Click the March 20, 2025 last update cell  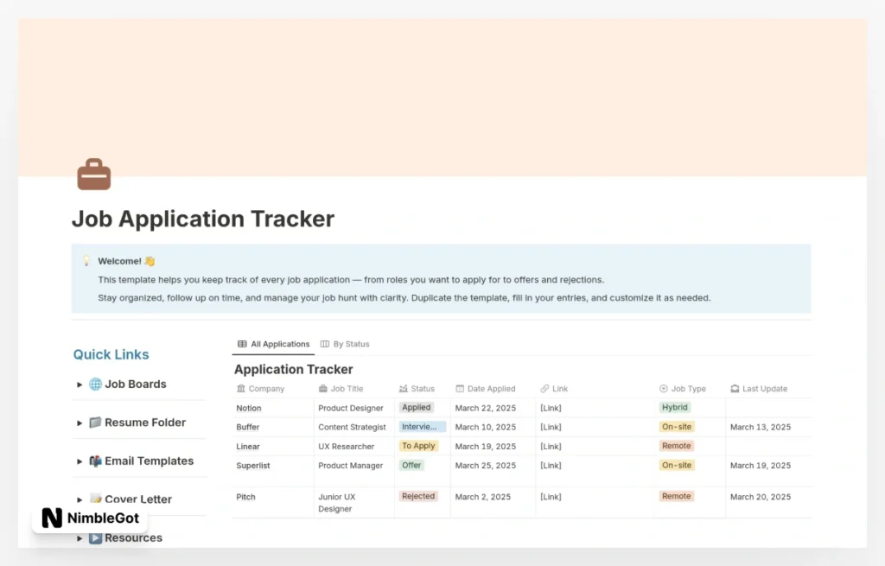point(768,502)
